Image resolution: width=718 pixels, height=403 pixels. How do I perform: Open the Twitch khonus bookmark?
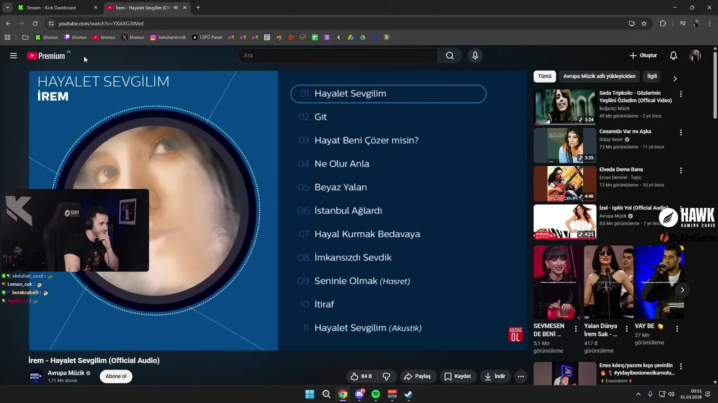point(75,38)
